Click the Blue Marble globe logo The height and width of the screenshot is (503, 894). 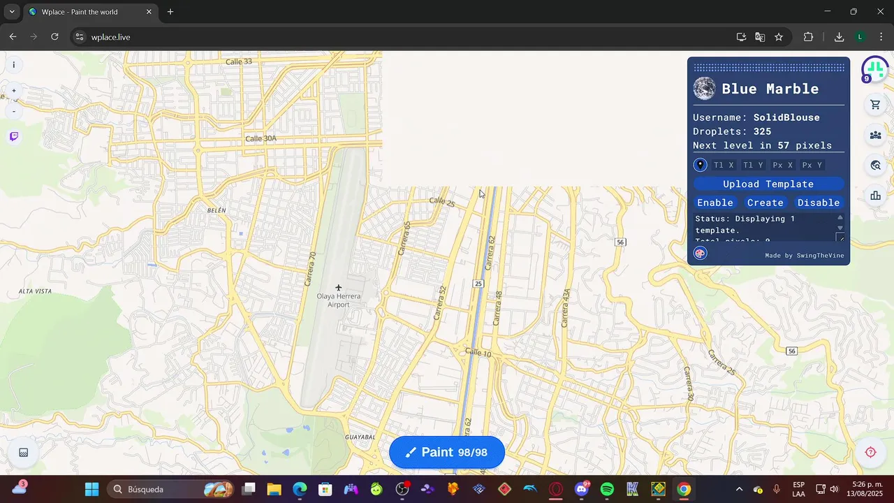pyautogui.click(x=704, y=89)
